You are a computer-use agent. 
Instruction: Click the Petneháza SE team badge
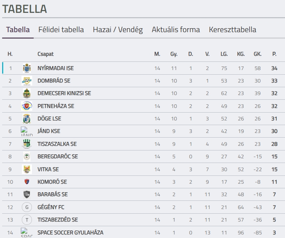(x=27, y=106)
